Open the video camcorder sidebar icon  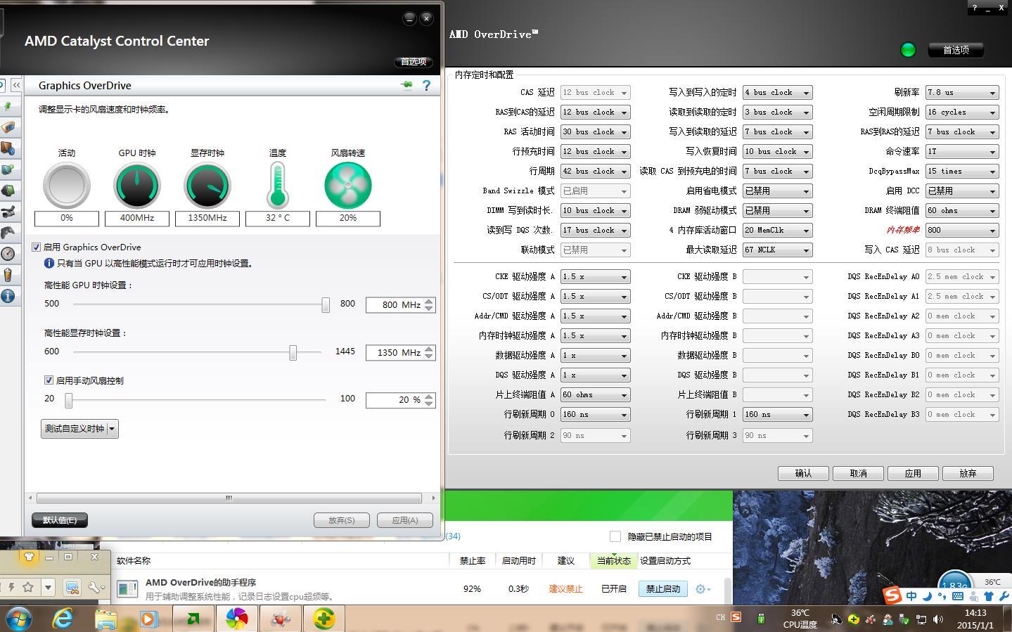tap(8, 212)
